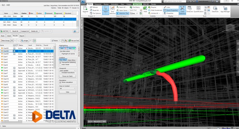This screenshot has width=239, height=129.
Task: Toggle Dim Other isolation
Action: coord(63,60)
